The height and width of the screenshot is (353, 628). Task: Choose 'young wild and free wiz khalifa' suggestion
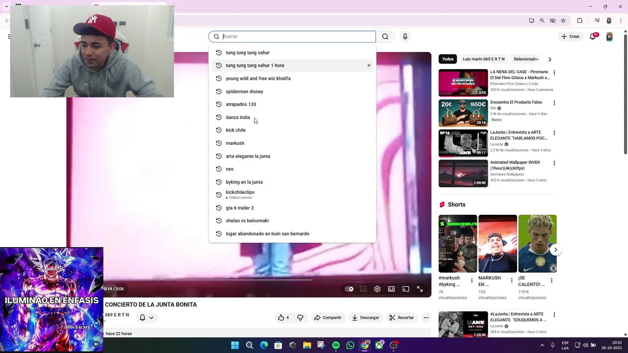(292, 78)
